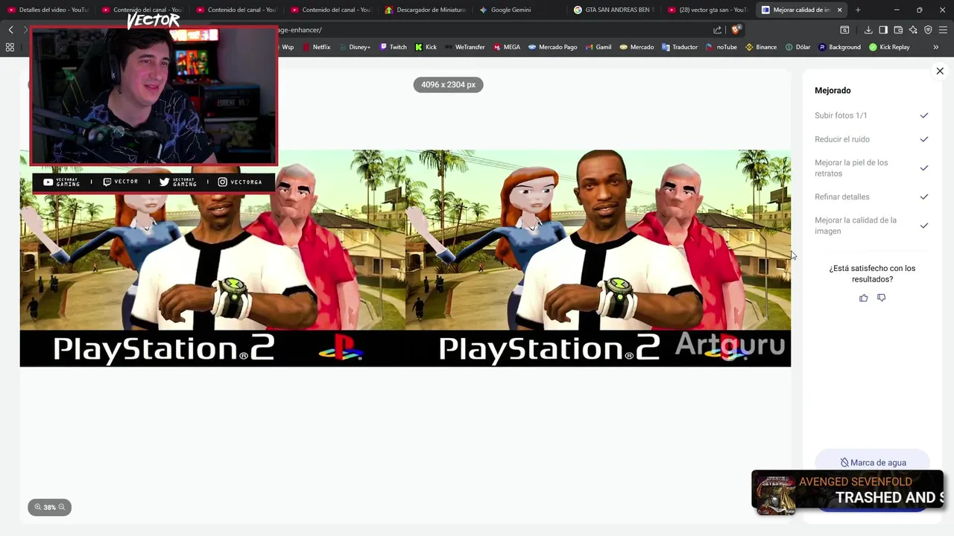Click the 38% zoom level value
Image resolution: width=954 pixels, height=536 pixels.
[x=50, y=507]
